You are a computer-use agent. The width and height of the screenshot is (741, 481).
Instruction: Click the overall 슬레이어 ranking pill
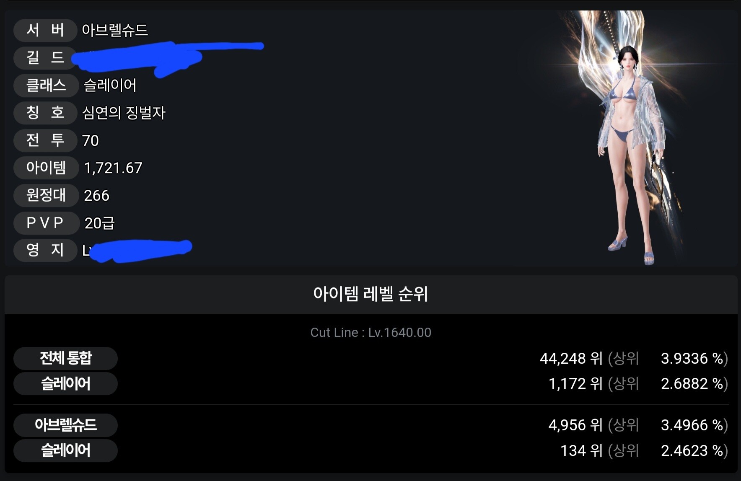pos(65,383)
